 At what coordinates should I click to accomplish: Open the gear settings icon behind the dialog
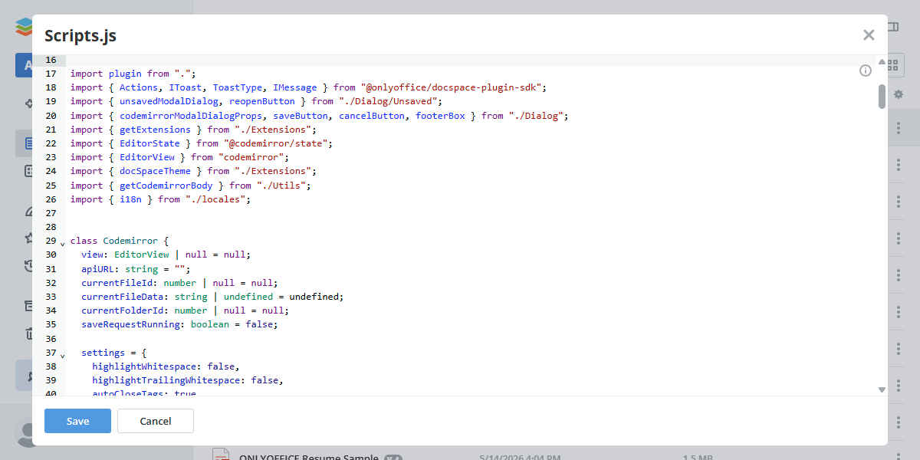pyautogui.click(x=899, y=94)
